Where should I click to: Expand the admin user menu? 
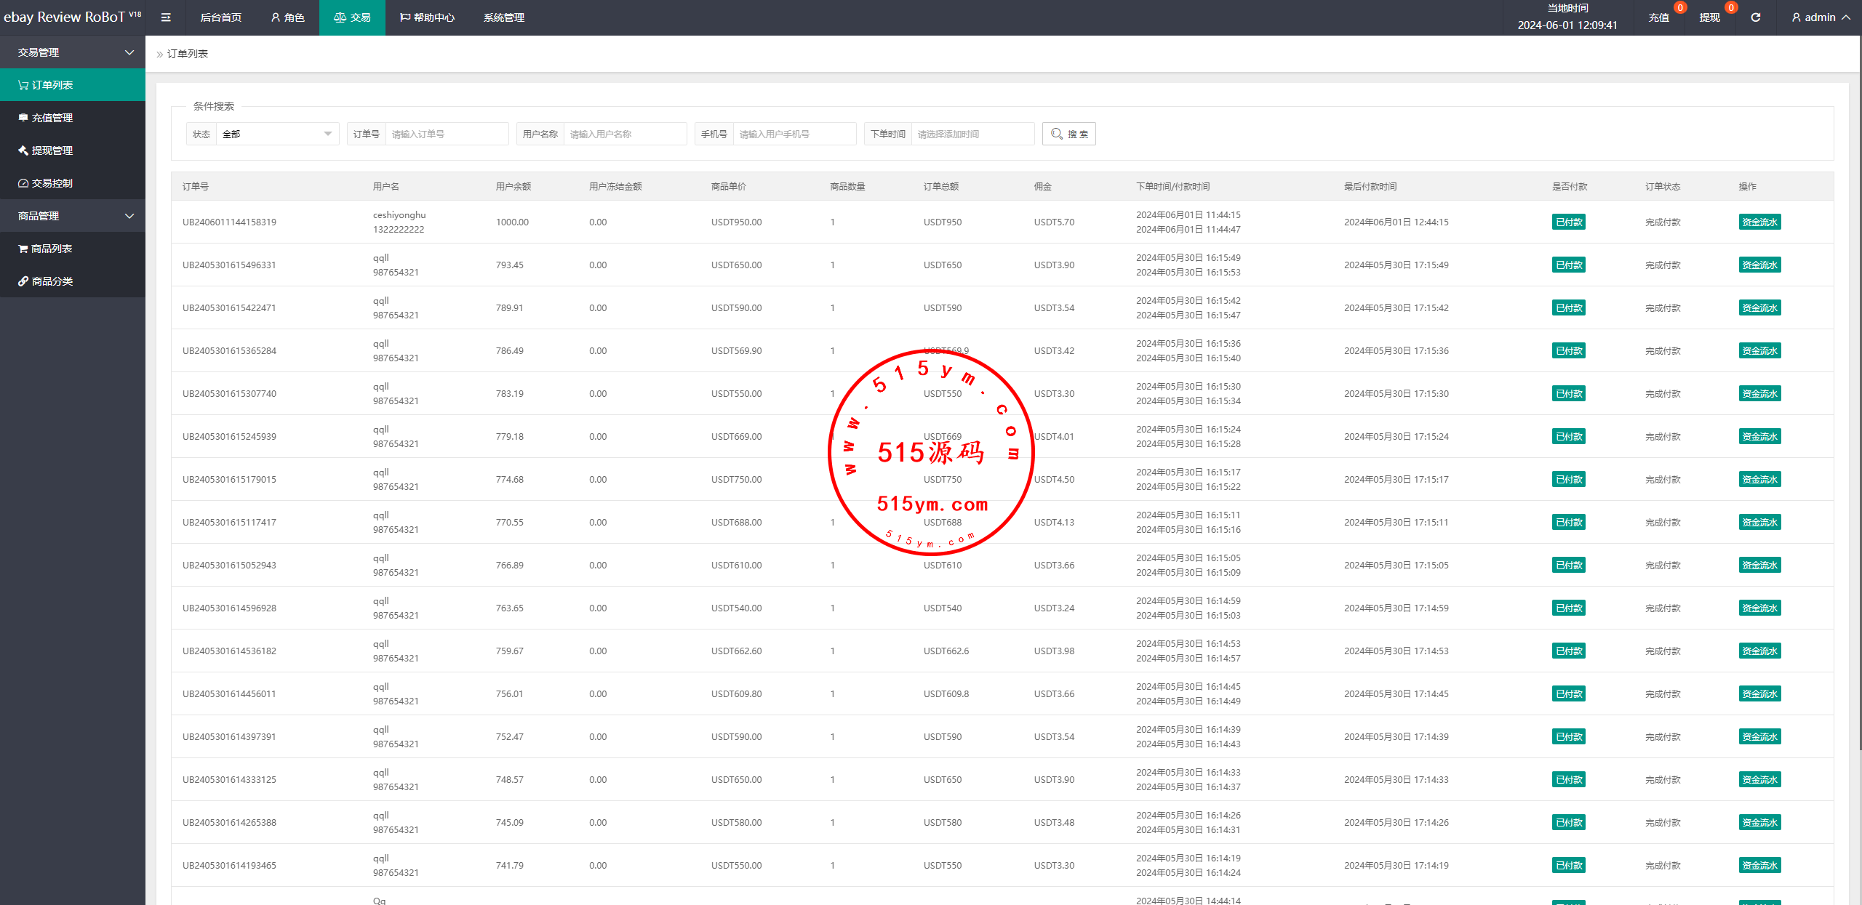[x=1821, y=17]
